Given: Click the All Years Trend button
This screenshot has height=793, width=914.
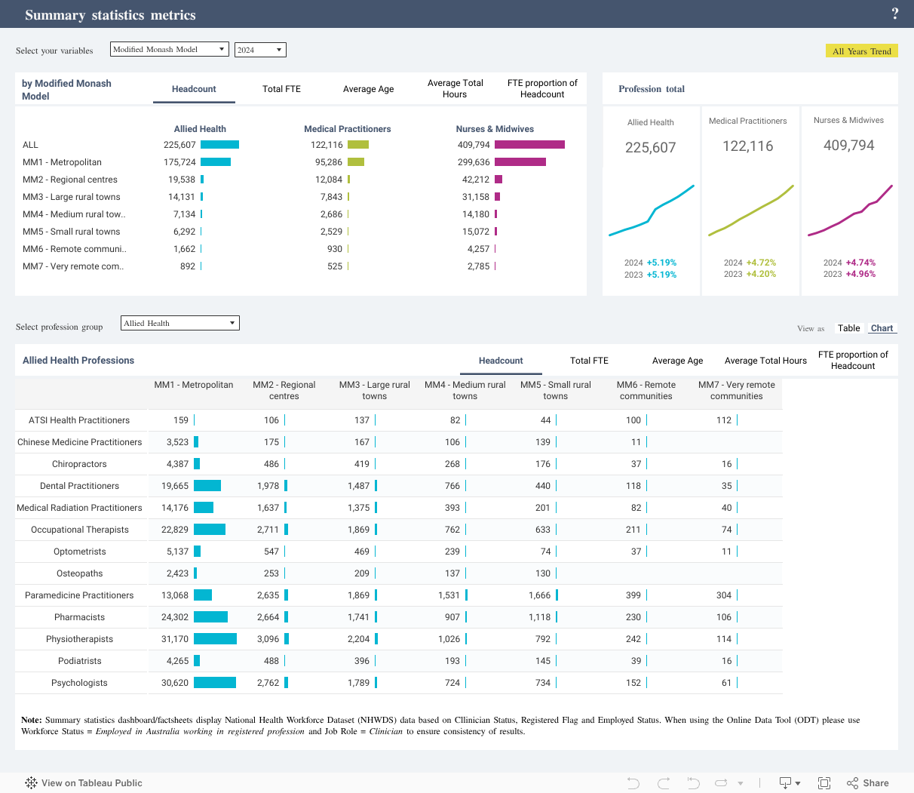Looking at the screenshot, I should pyautogui.click(x=861, y=51).
